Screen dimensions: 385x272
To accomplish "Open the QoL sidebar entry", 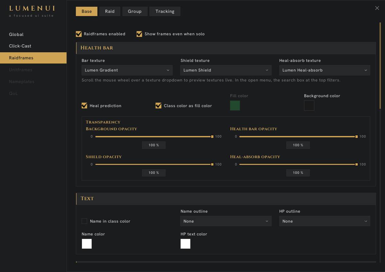I will click(x=33, y=93).
